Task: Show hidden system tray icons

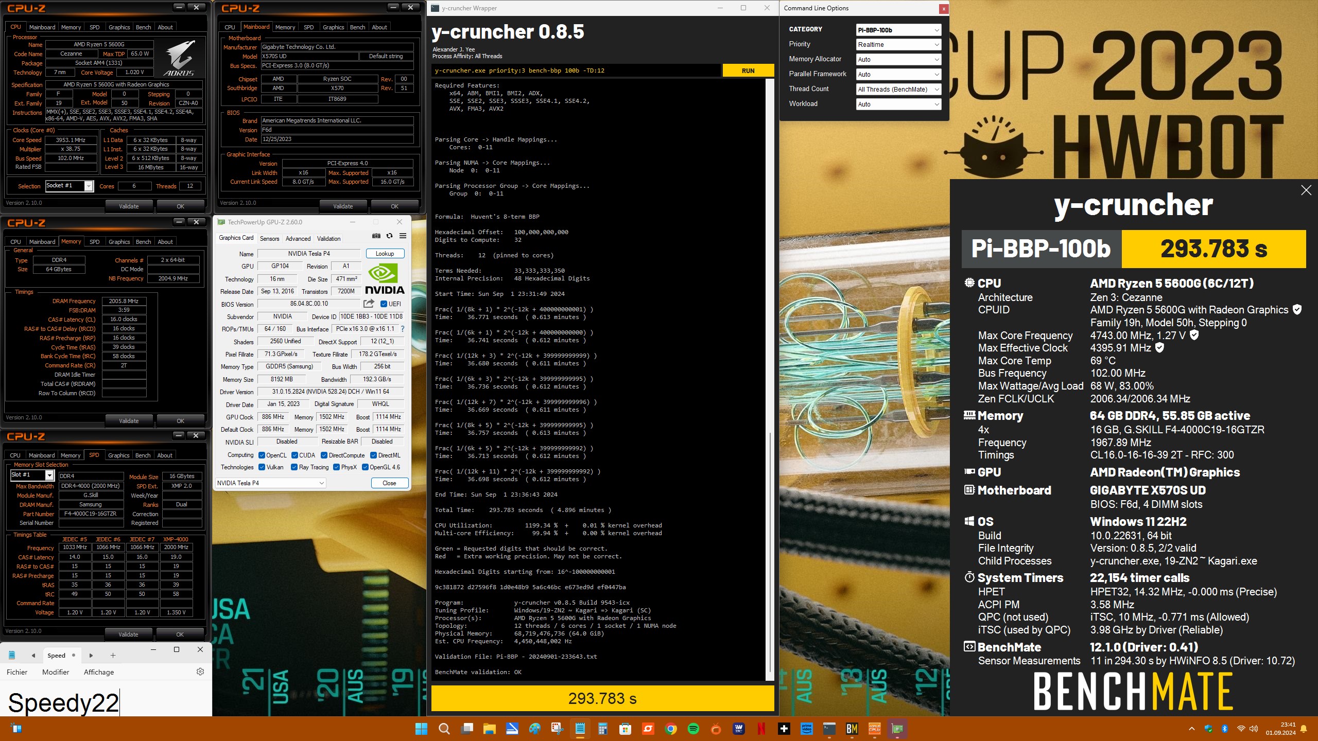Action: pos(1191,729)
